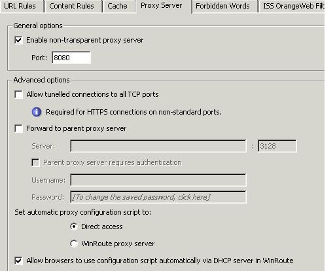Disable non-transparent proxy server checkbox
The width and height of the screenshot is (335, 271).
point(18,40)
